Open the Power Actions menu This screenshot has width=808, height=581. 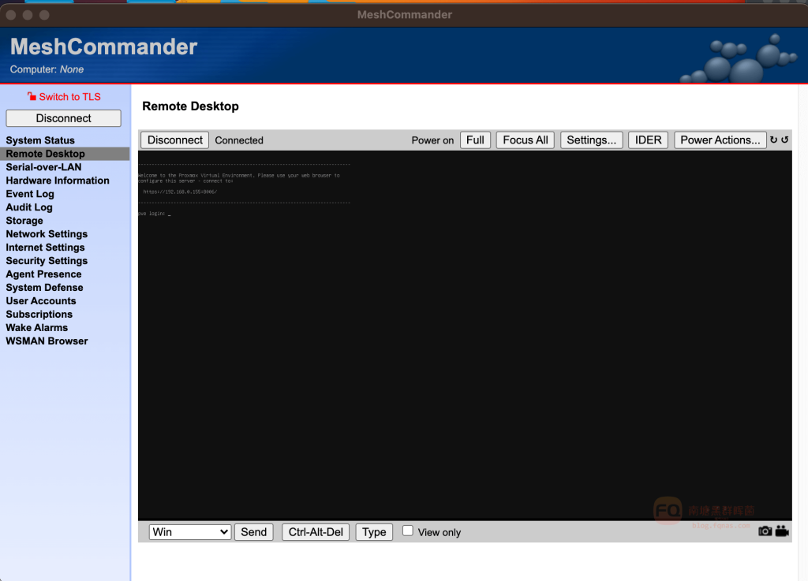pyautogui.click(x=720, y=140)
